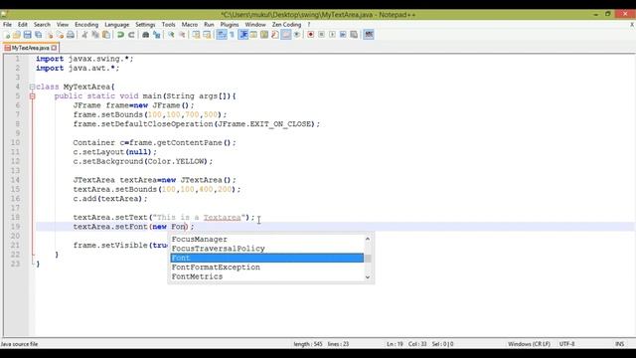Click 'Java source file' in status bar
The image size is (636, 358).
19,344
